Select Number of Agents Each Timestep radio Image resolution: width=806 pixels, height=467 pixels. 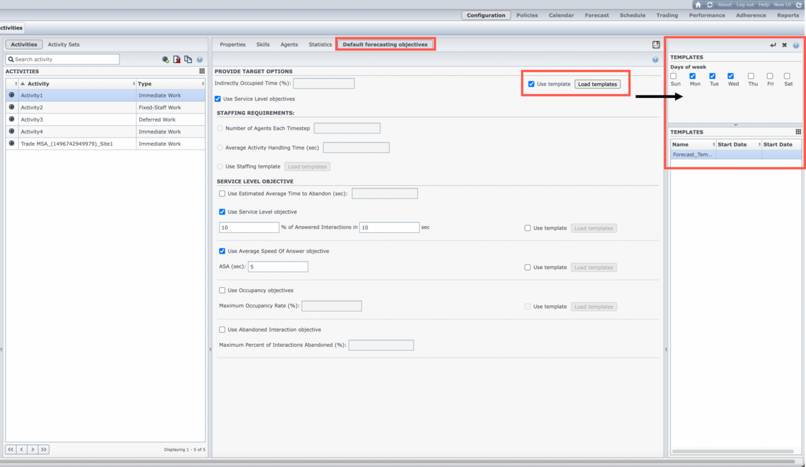coord(220,128)
